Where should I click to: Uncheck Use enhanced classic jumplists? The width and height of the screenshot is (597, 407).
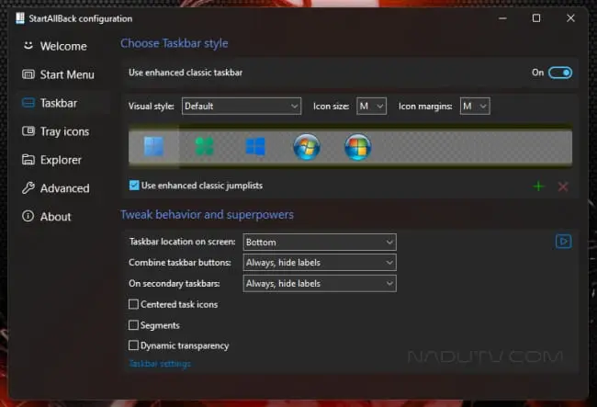pos(134,186)
